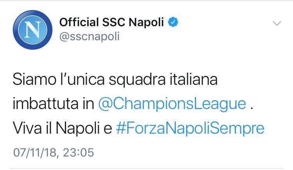The image size is (293, 170).
Task: Click the Official SSC Napoli display name
Action: [x=112, y=22]
